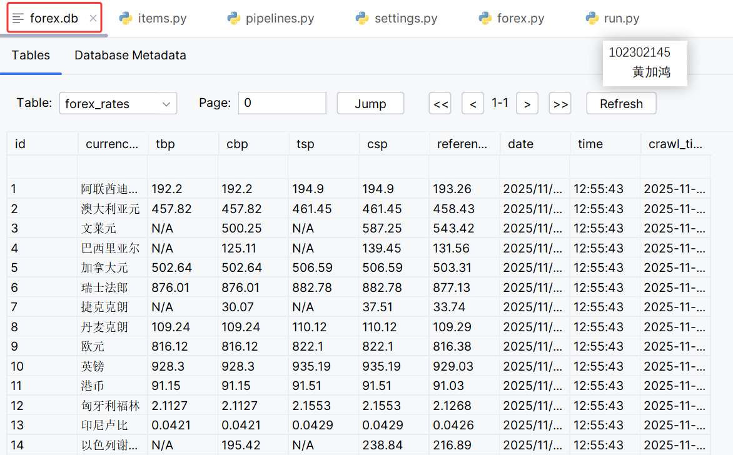Click the time column header
The image size is (733, 455).
[x=605, y=144]
